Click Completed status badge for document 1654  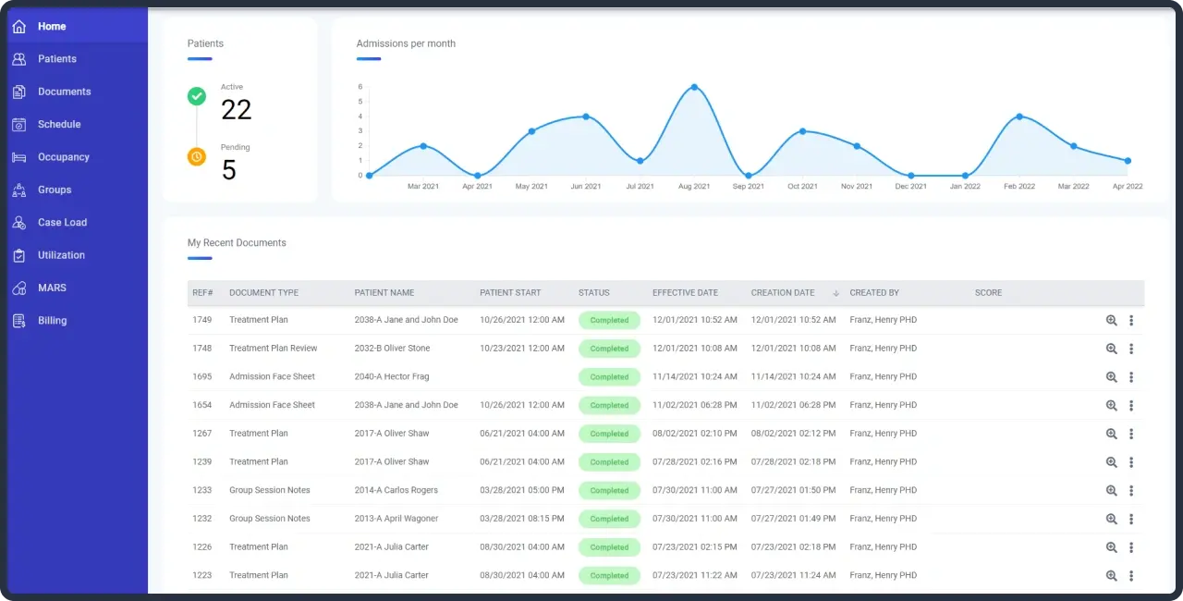pos(609,405)
